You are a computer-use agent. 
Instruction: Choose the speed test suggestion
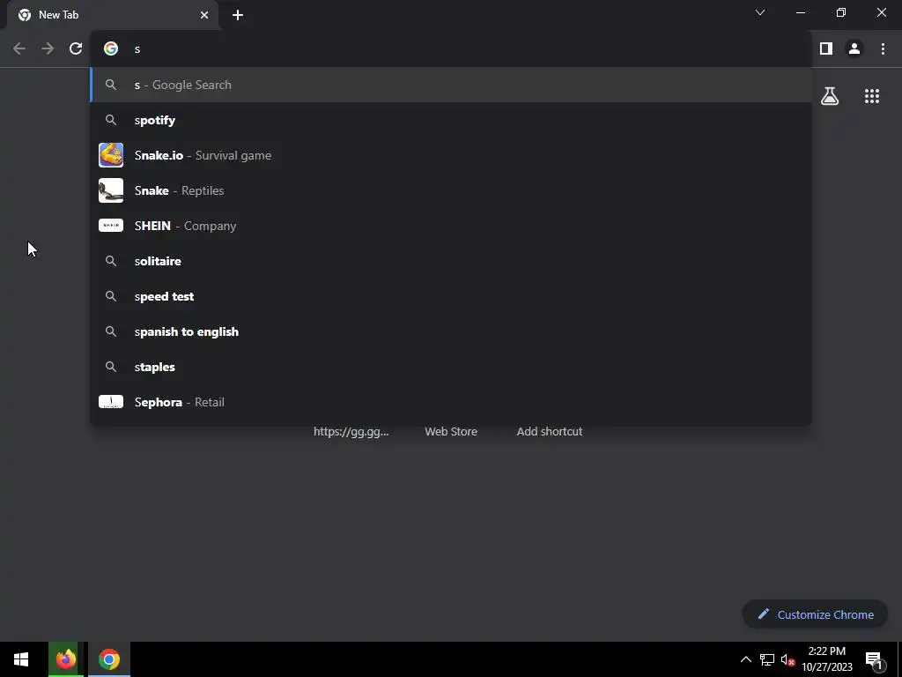(x=452, y=296)
